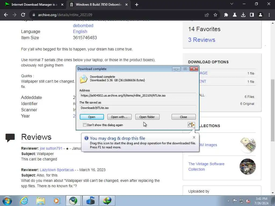Close the Windows 8 Build 7850 tab
The width and height of the screenshot is (275, 206).
pyautogui.click(x=126, y=5)
